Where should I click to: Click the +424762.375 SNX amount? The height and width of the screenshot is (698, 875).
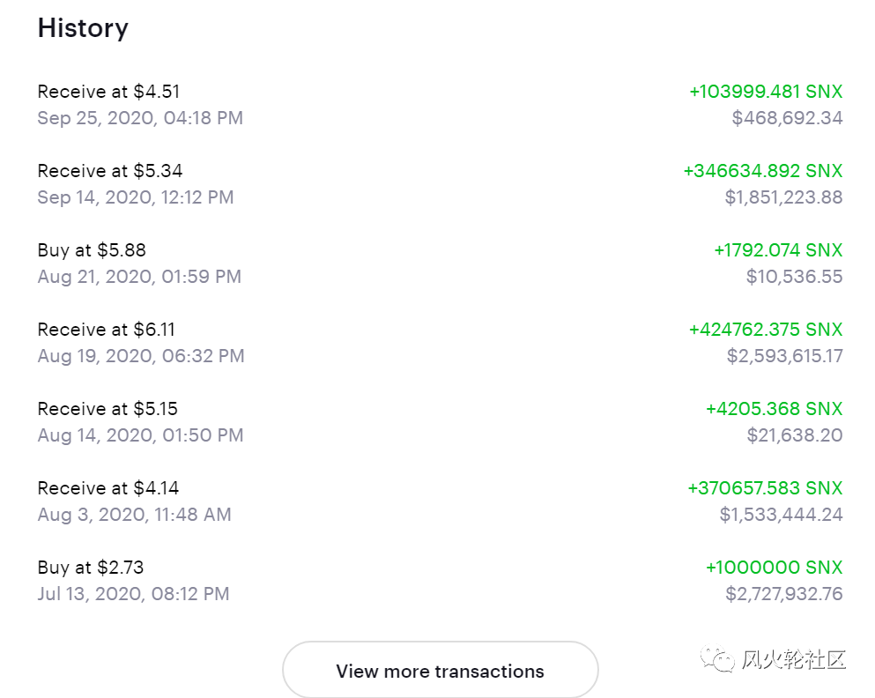(x=766, y=330)
